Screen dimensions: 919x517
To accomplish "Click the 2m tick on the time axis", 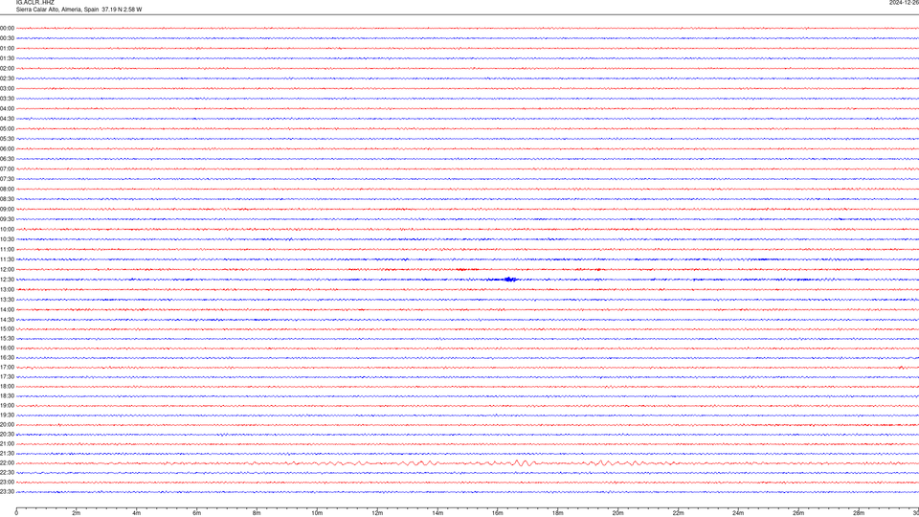I will pos(77,513).
